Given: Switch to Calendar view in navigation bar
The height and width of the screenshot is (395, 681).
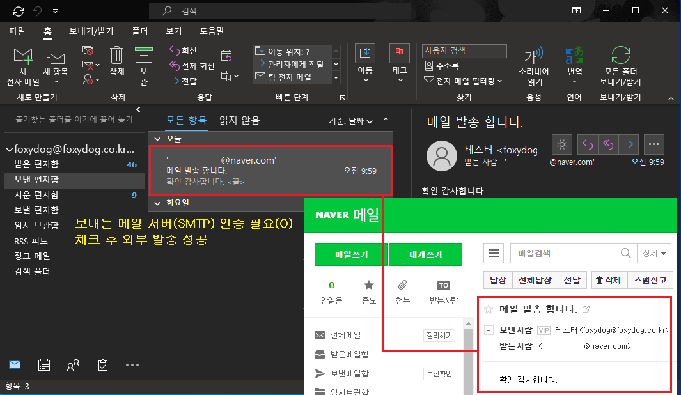Looking at the screenshot, I should pos(44,364).
